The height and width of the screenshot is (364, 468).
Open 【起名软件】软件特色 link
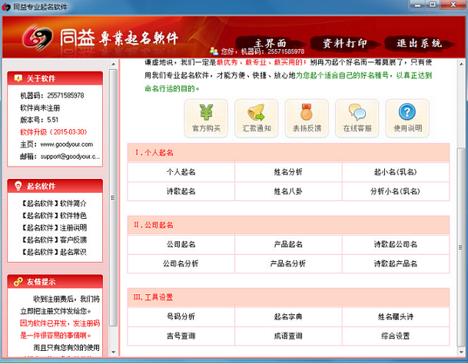click(x=54, y=216)
